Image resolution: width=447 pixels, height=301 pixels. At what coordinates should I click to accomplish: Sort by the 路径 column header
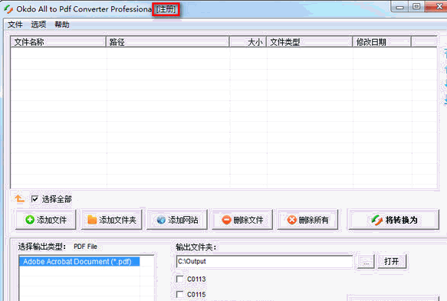tap(168, 42)
